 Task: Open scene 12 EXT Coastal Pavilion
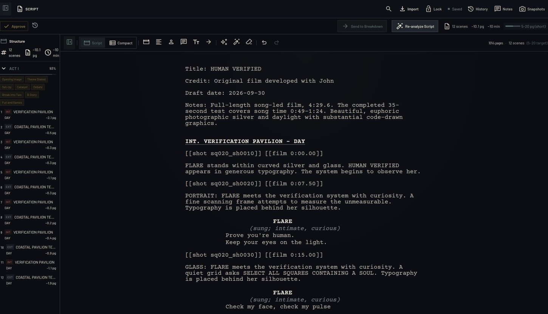tap(29, 280)
